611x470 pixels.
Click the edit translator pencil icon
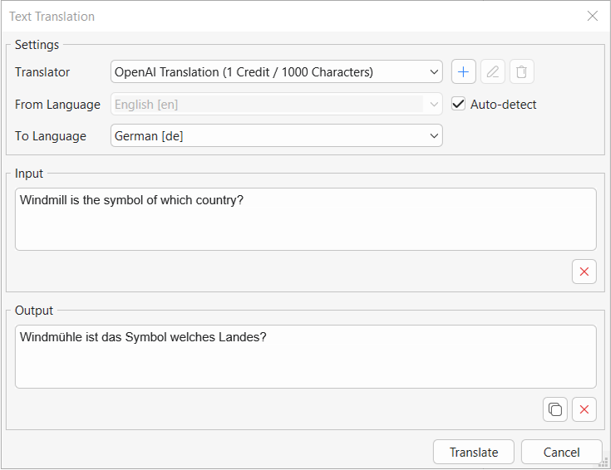(x=492, y=71)
